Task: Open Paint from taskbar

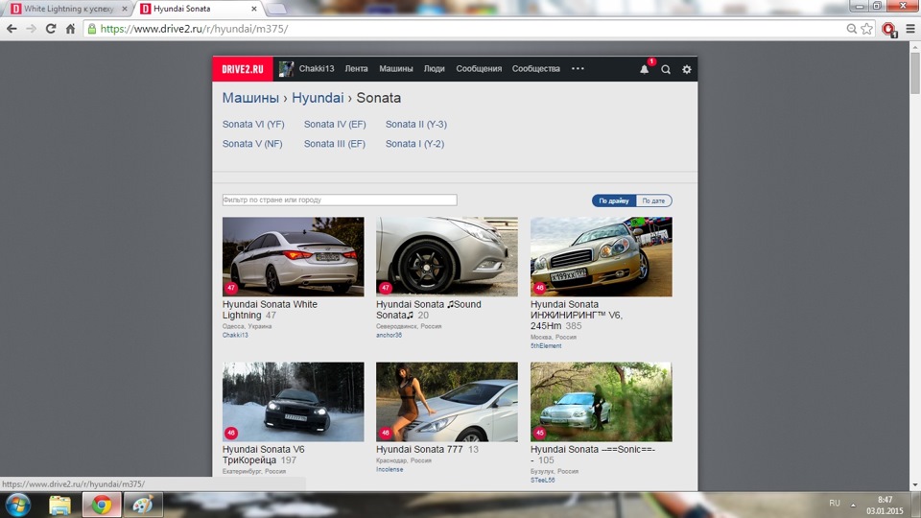Action: (143, 506)
